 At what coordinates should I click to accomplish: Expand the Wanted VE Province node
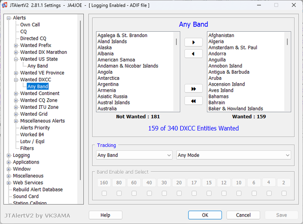pos(16,73)
